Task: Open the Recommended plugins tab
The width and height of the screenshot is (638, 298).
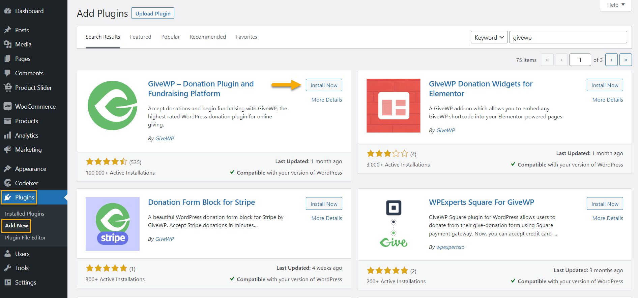Action: pyautogui.click(x=208, y=37)
